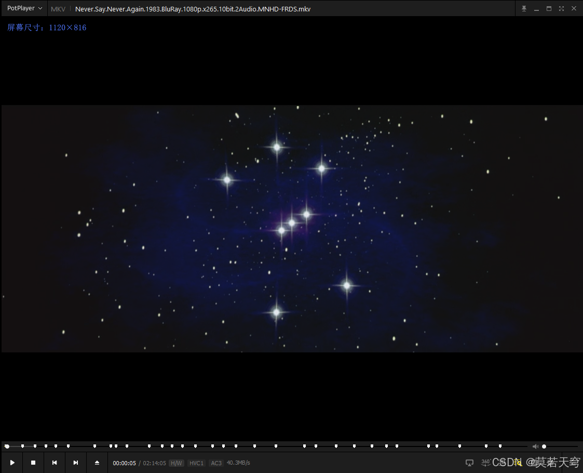Start playback with the Play button
The width and height of the screenshot is (583, 473).
coord(12,463)
